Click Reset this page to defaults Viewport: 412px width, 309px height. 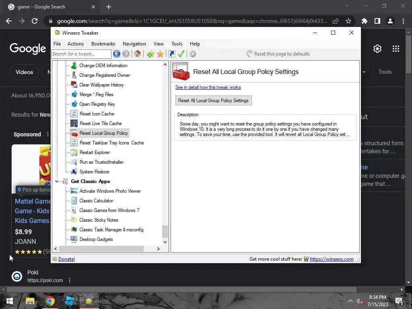[x=278, y=54]
